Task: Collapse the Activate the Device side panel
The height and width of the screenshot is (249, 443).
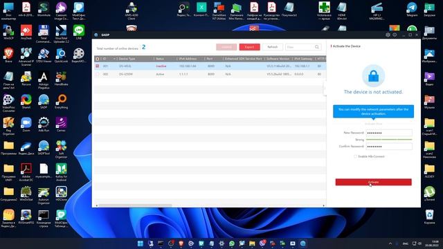Action: point(325,88)
